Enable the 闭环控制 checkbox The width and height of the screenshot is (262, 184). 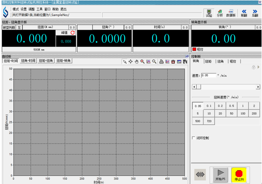click(193, 138)
